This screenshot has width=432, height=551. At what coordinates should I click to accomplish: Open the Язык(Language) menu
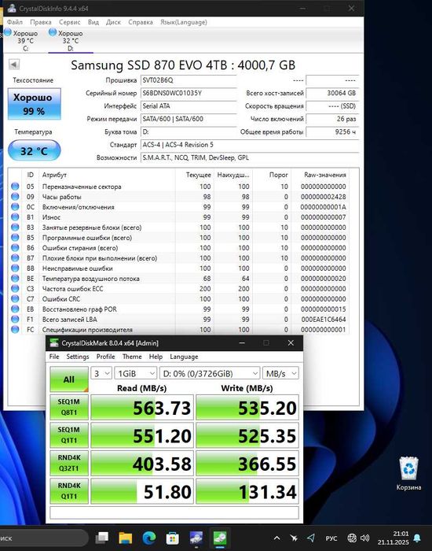(183, 22)
